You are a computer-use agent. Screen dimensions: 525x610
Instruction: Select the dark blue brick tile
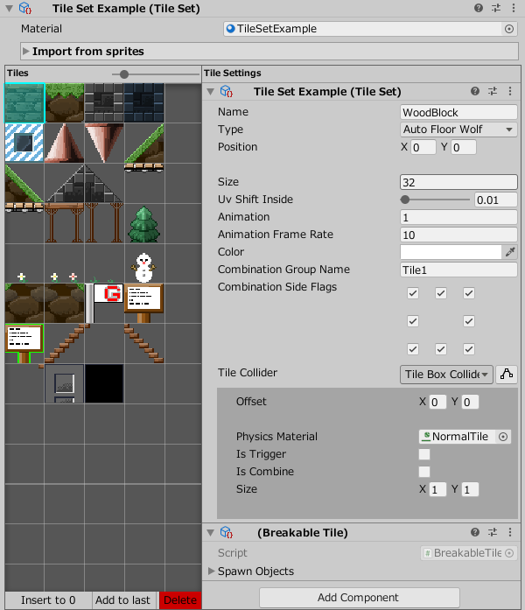[144, 103]
